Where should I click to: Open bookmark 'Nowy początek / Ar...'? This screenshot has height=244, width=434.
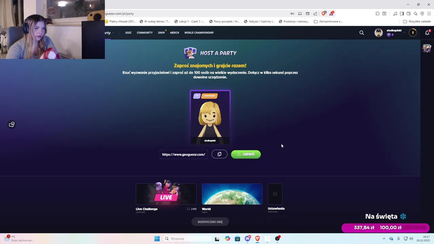click(224, 21)
